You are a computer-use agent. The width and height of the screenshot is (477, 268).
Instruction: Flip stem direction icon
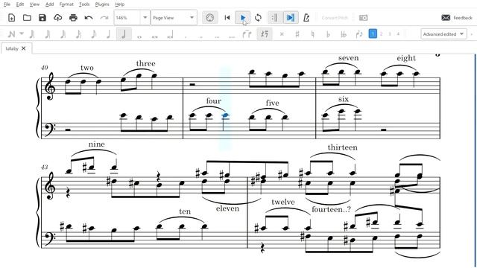coord(359,34)
